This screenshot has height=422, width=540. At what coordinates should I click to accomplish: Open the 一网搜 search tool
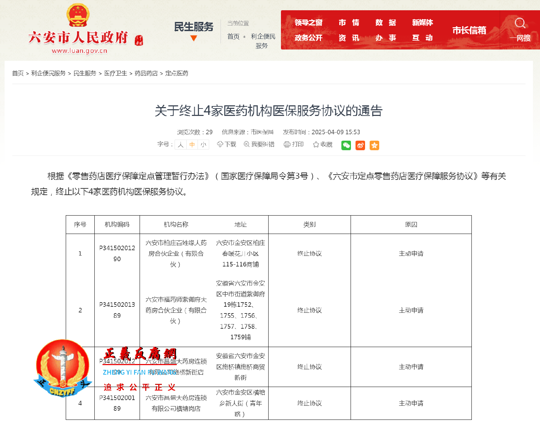click(520, 30)
